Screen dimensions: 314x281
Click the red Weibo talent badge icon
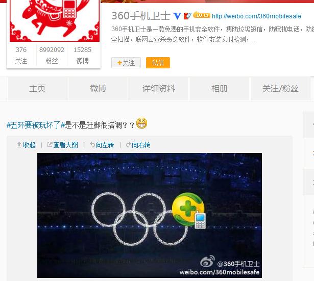tap(187, 16)
